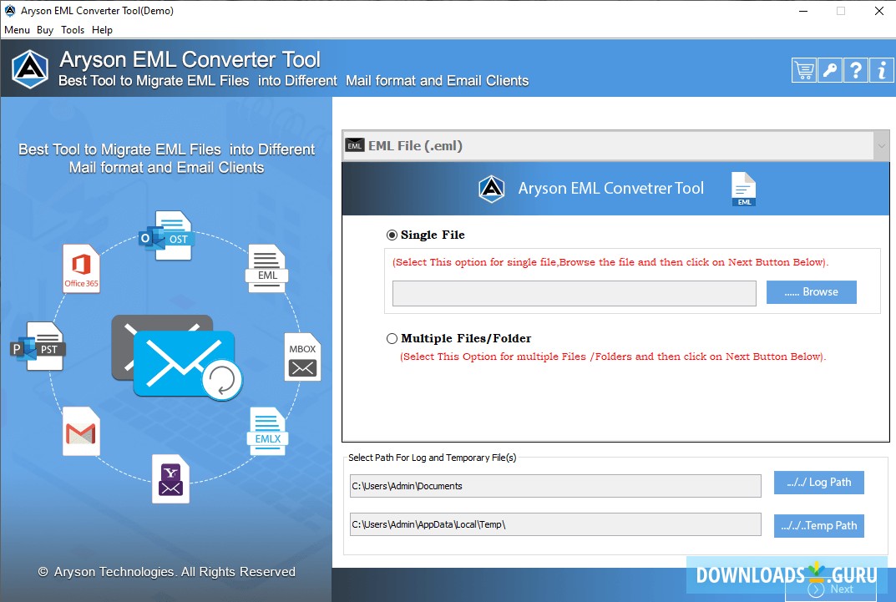Select the Single File radio button
Image resolution: width=896 pixels, height=602 pixels.
(392, 235)
